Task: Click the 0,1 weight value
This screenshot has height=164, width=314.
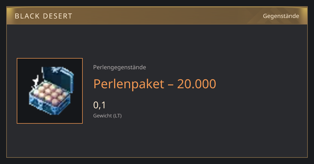Action: point(99,105)
